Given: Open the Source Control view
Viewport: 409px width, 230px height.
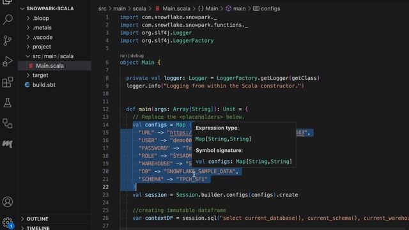Looking at the screenshot, I should coord(8,40).
